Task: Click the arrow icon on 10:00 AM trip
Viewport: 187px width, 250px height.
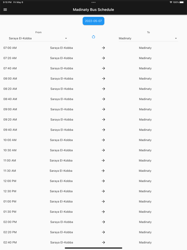Action: (103, 140)
